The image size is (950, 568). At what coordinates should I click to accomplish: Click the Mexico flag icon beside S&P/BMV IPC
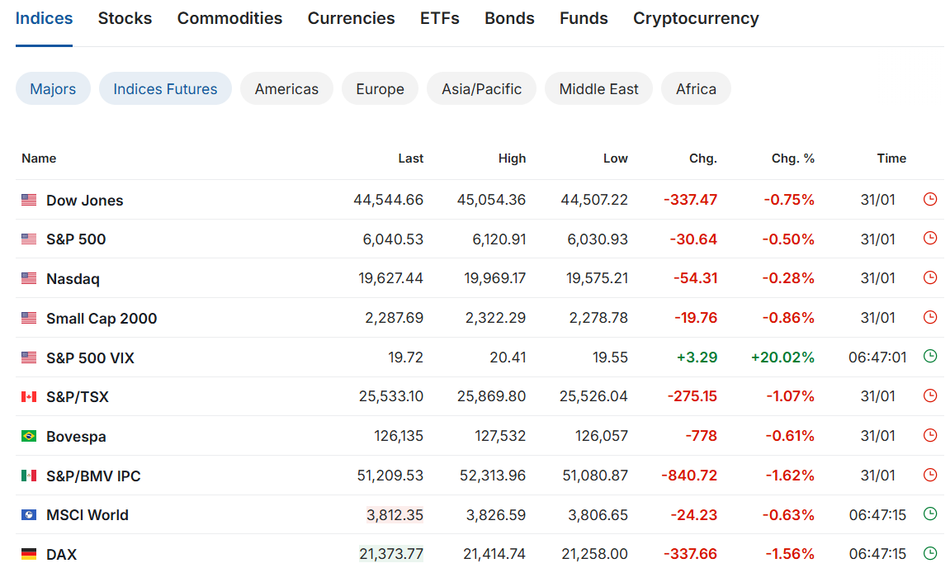29,476
